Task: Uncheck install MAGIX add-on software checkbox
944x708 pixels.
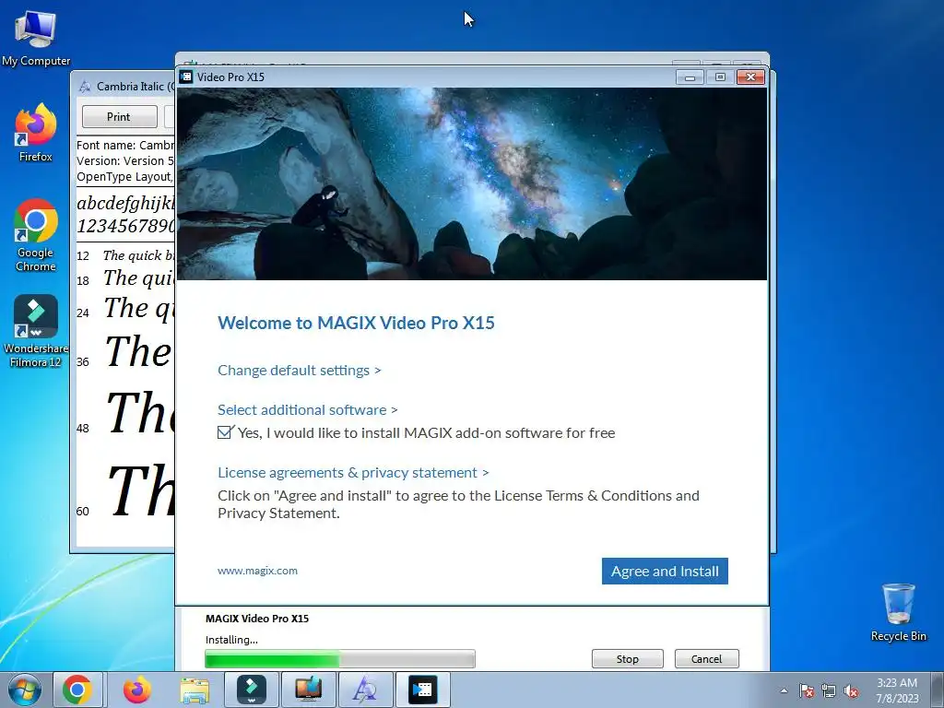Action: click(225, 432)
